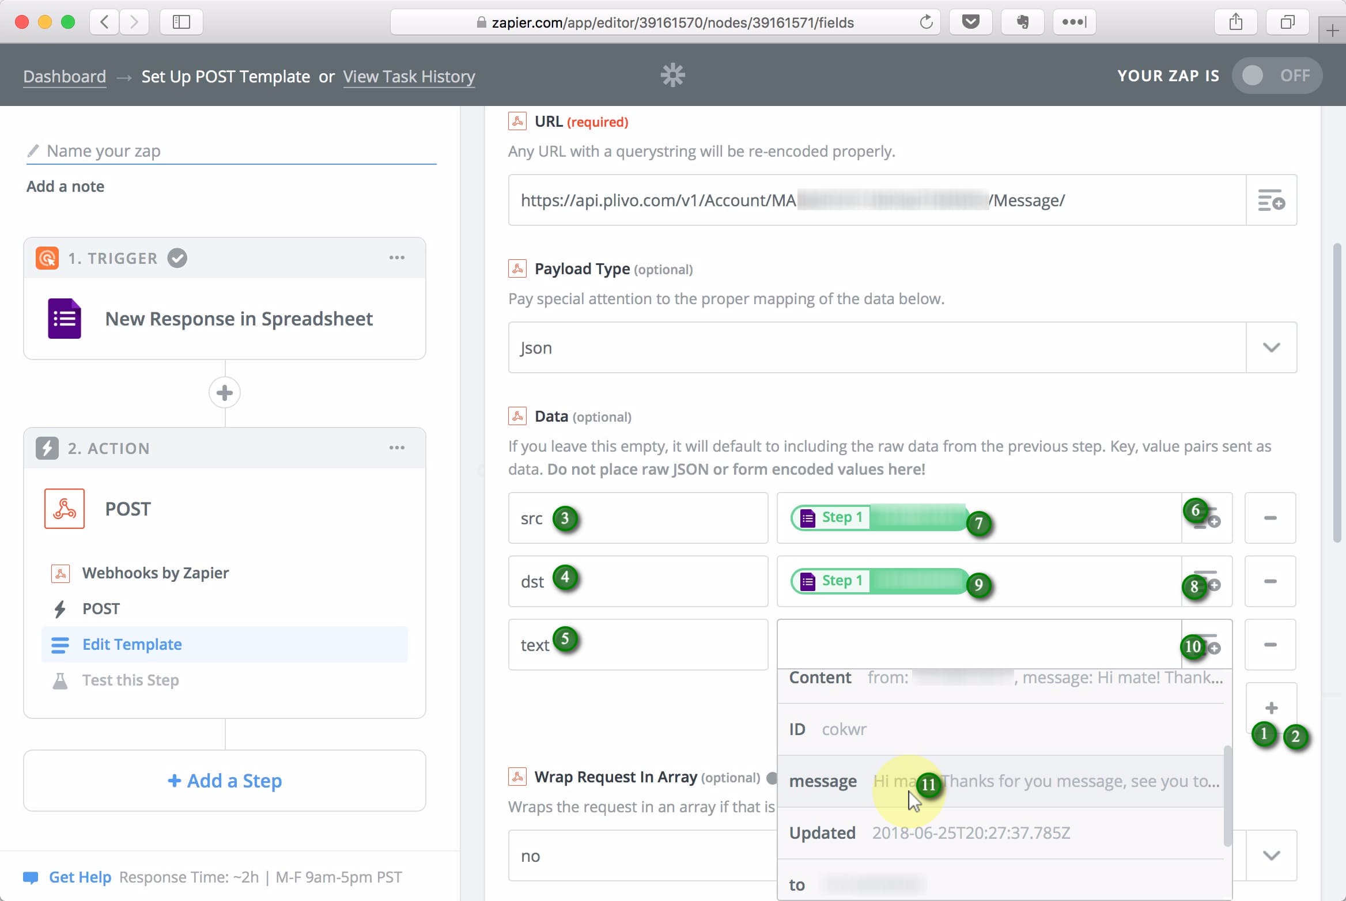
Task: Click the dst key field
Action: coord(638,581)
